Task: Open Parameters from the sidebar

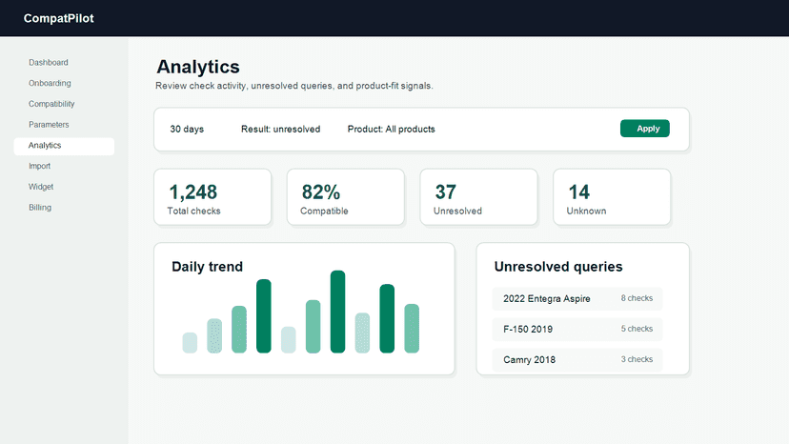Action: coord(49,125)
